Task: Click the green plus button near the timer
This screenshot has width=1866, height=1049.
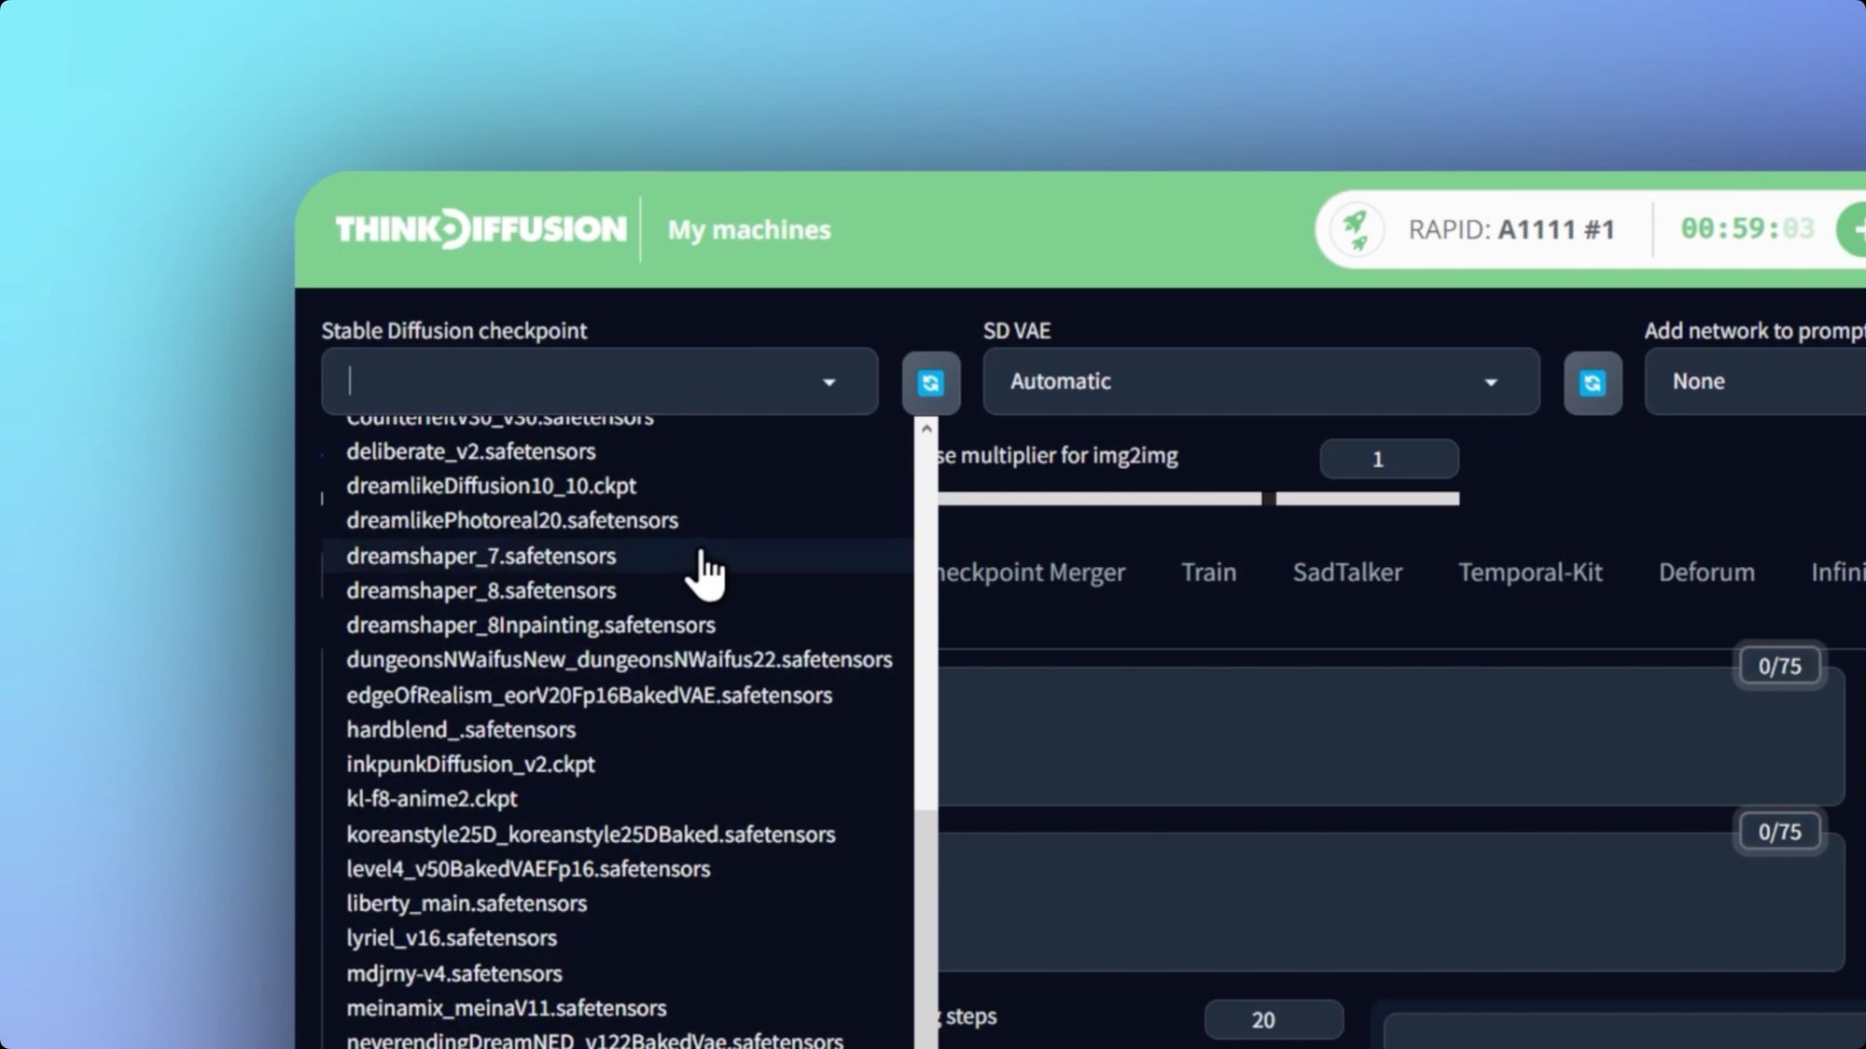Action: 1855,229
